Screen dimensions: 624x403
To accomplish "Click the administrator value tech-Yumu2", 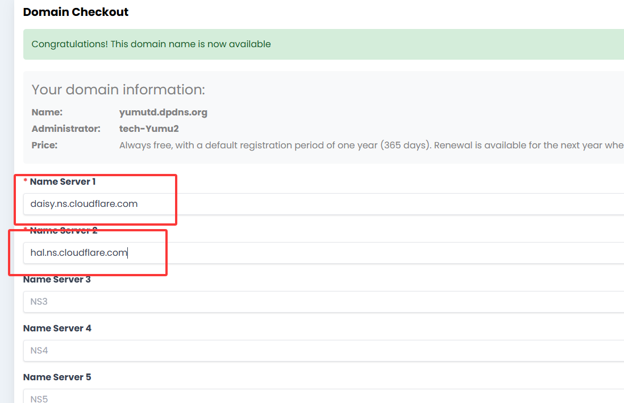I will [x=149, y=129].
